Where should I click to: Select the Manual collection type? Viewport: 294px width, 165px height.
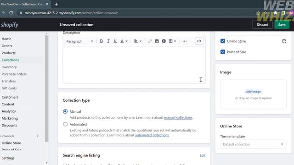tap(65, 111)
